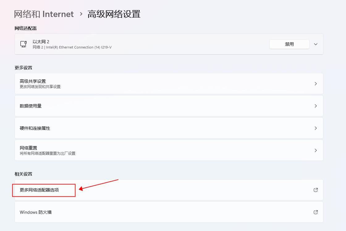Open Windows 防火墙 via its external link icon
Image resolution: width=346 pixels, height=231 pixels.
pos(315,212)
